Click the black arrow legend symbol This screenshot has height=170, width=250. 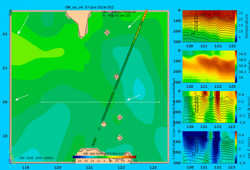(110, 15)
